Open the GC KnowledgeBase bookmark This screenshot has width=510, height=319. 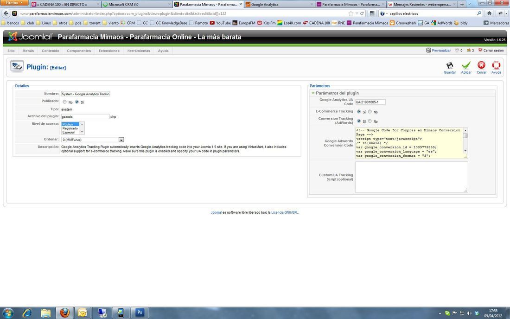[x=168, y=23]
